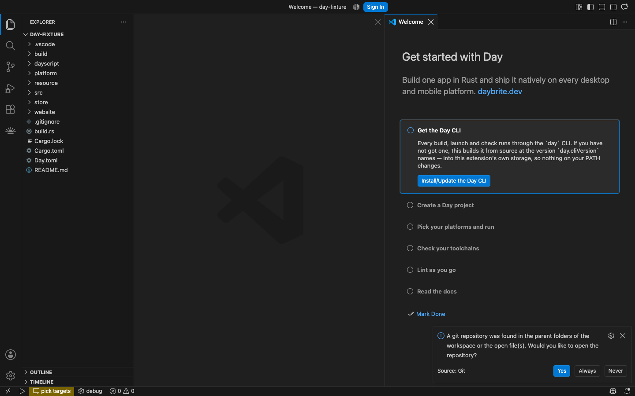This screenshot has width=635, height=396.
Task: Open the .gitignore file
Action: click(x=77, y=121)
